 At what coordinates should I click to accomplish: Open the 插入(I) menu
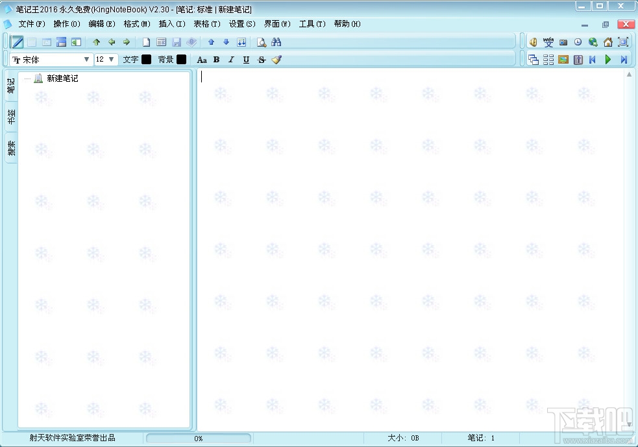(172, 24)
